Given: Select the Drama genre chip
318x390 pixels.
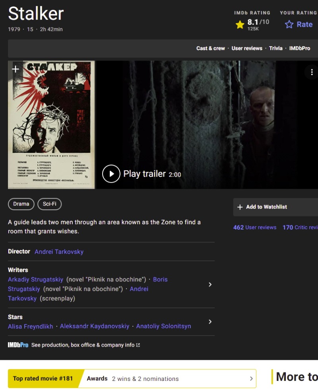Looking at the screenshot, I should pyautogui.click(x=21, y=204).
